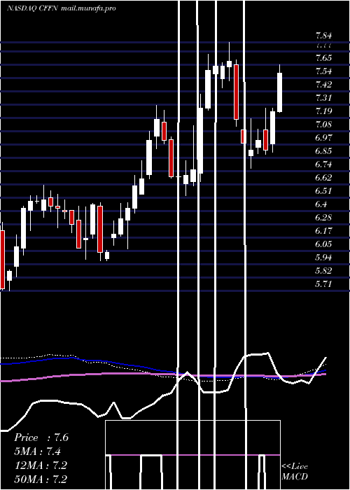Click the 7.19 price axis label
The image size is (350, 490).
point(323,111)
